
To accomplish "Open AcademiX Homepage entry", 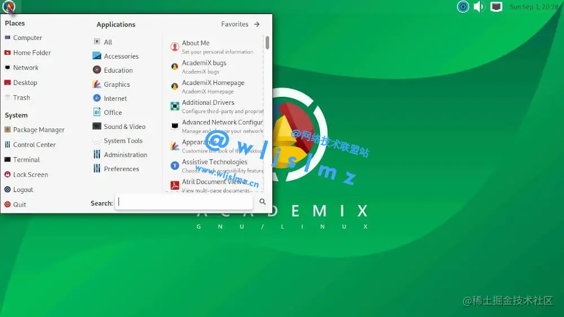I will [216, 87].
